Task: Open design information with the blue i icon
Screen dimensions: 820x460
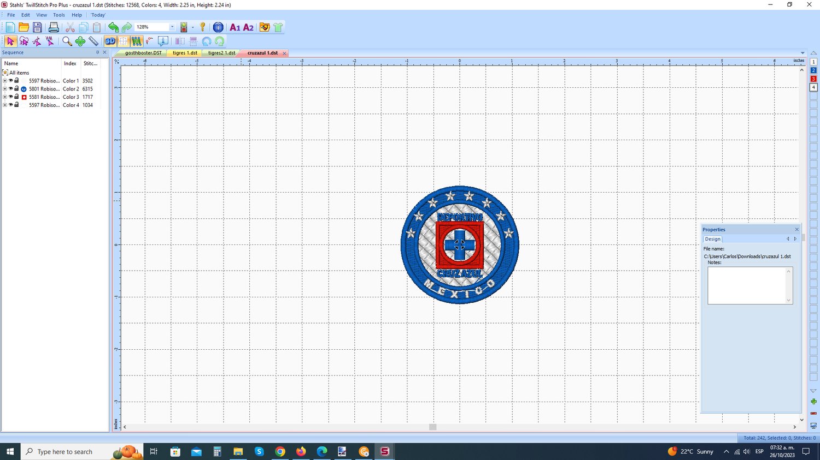Action: click(x=218, y=27)
